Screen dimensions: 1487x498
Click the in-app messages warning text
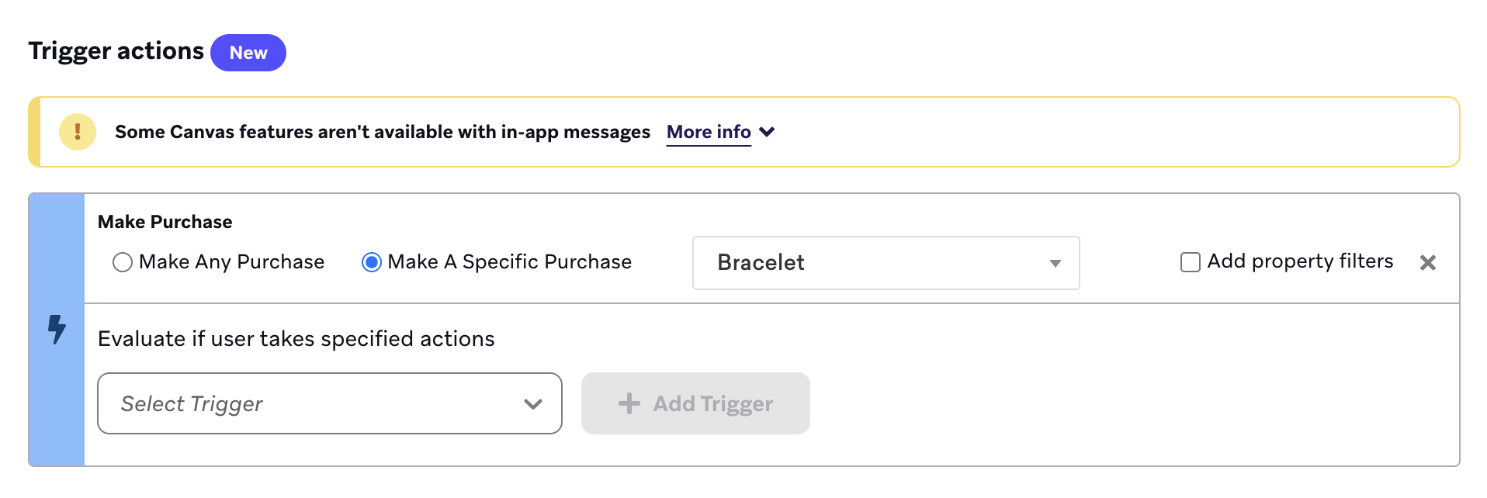(382, 132)
